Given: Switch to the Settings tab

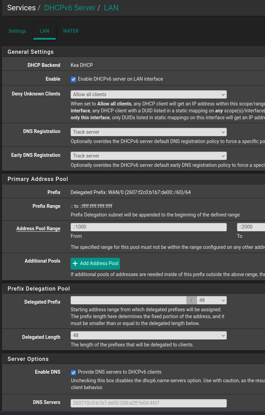Looking at the screenshot, I should [17, 31].
